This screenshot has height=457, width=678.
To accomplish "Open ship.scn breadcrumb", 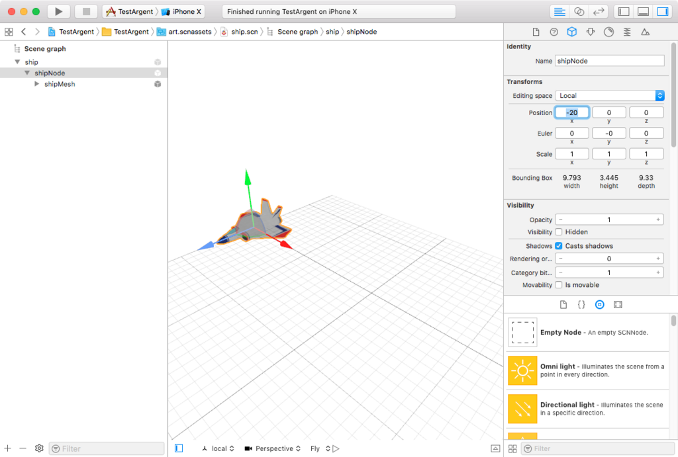I will pos(239,32).
